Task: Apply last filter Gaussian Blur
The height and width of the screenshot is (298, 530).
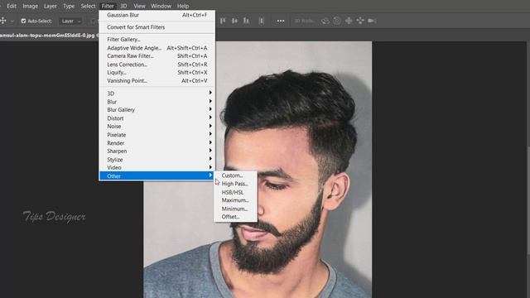Action: tap(157, 15)
